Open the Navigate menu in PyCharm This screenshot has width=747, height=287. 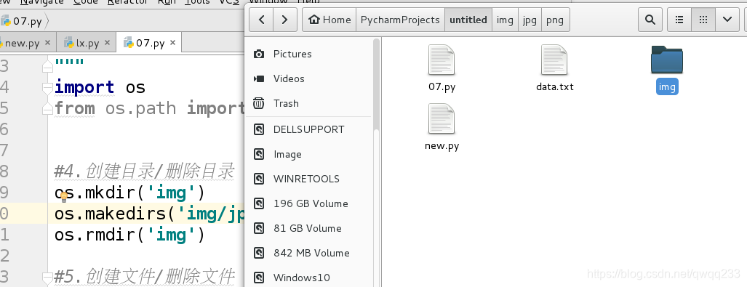[x=41, y=2]
